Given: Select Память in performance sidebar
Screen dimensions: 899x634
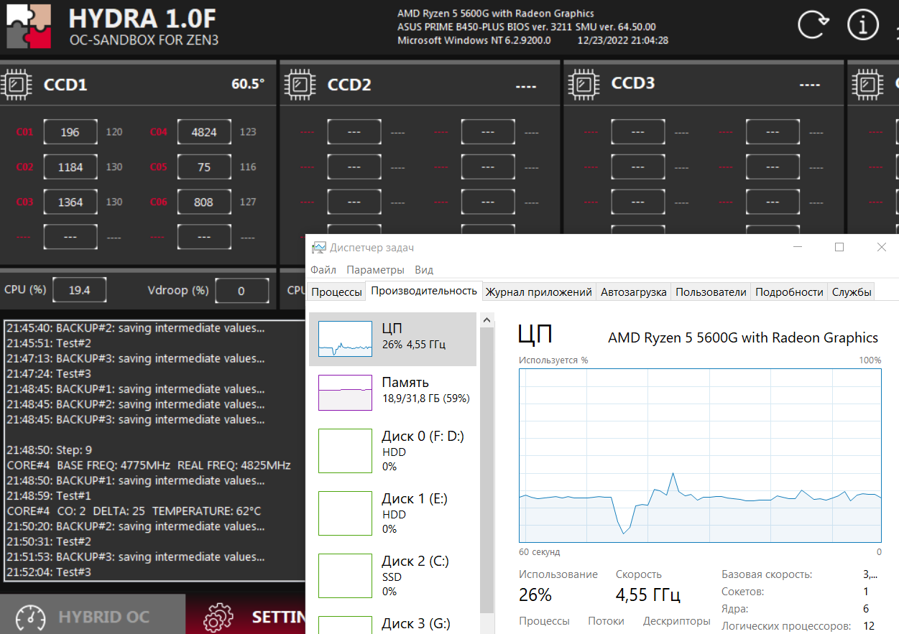Looking at the screenshot, I should [392, 392].
